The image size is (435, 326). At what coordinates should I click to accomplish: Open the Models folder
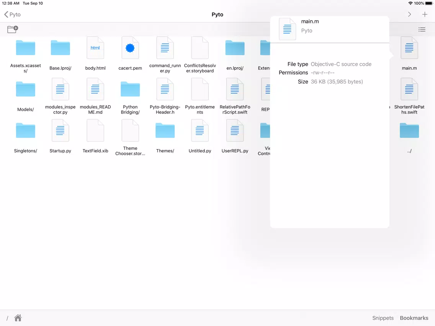(x=26, y=89)
